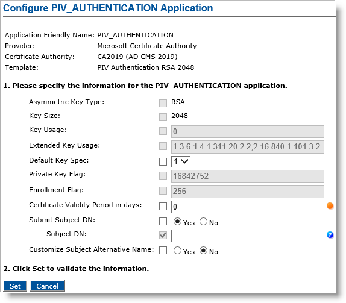The image size is (346, 303).
Task: Click the blue help icon next to Subject DN
Action: pos(330,235)
